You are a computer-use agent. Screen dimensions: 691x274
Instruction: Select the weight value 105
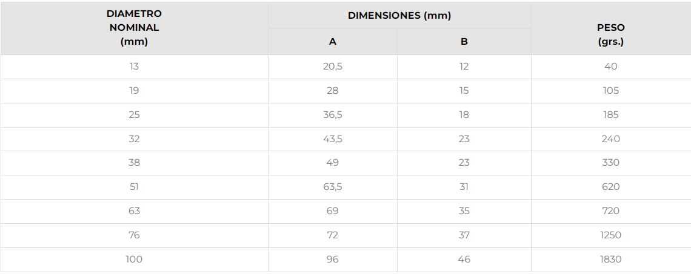610,91
